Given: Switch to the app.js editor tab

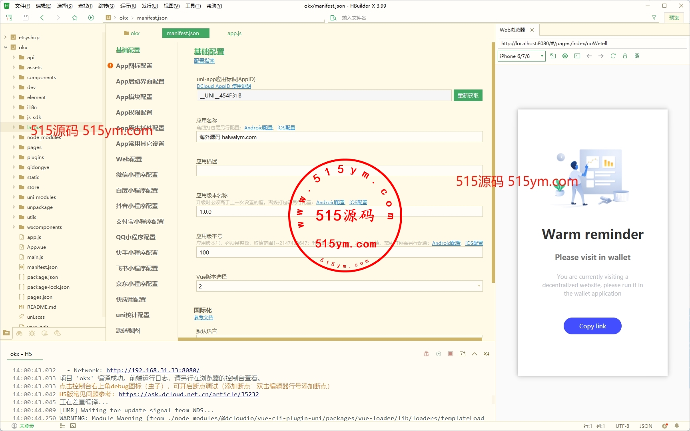Looking at the screenshot, I should (x=234, y=34).
